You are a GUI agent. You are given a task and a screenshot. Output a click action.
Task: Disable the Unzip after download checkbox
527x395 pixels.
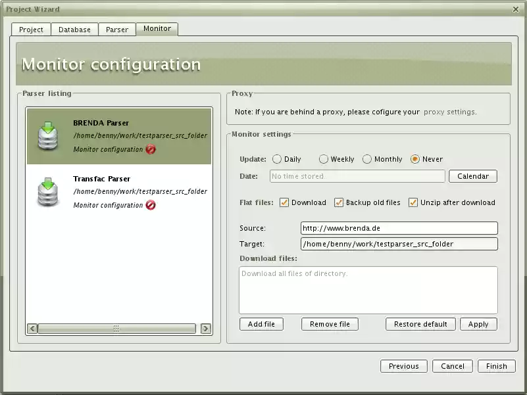(414, 202)
